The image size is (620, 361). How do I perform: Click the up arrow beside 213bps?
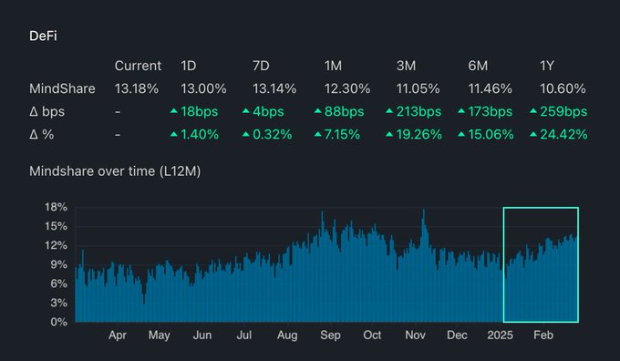[389, 111]
